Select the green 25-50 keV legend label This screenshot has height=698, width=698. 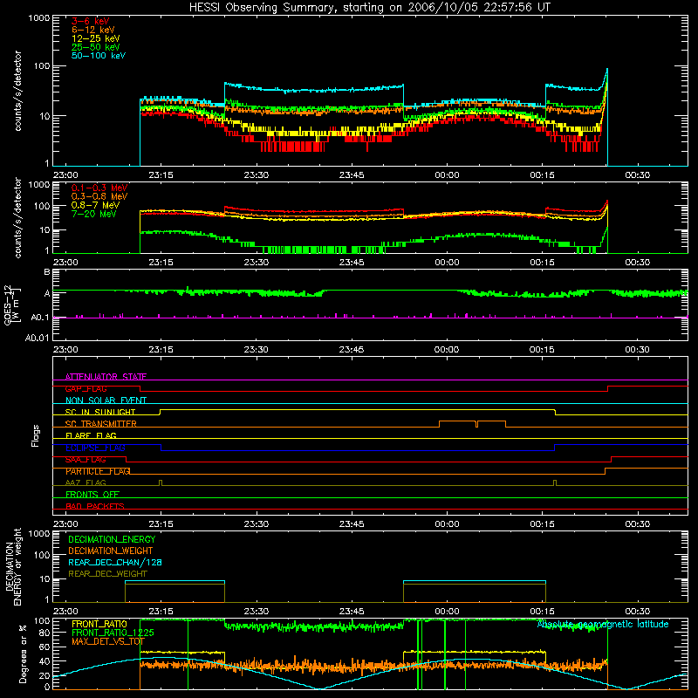96,47
